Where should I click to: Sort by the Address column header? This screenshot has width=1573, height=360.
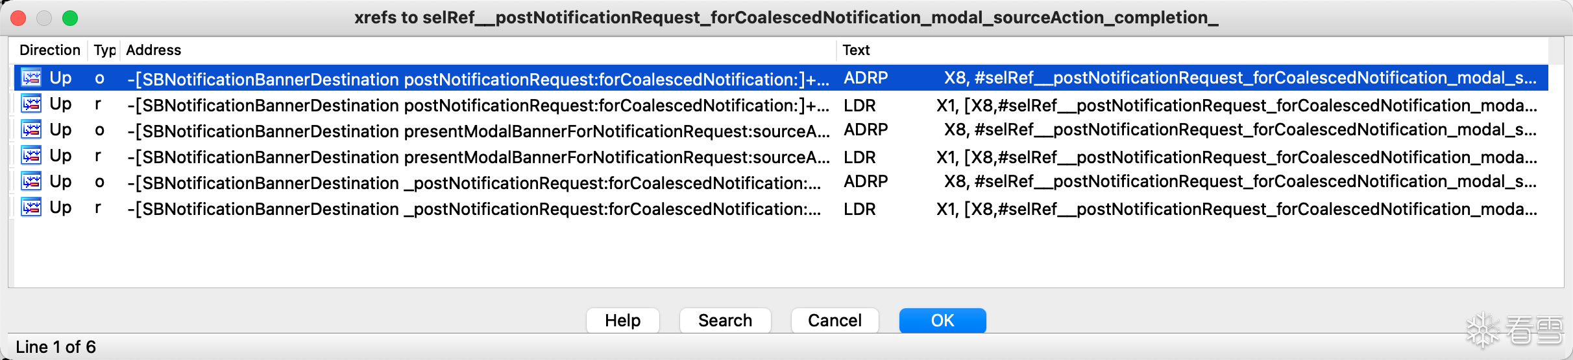154,50
